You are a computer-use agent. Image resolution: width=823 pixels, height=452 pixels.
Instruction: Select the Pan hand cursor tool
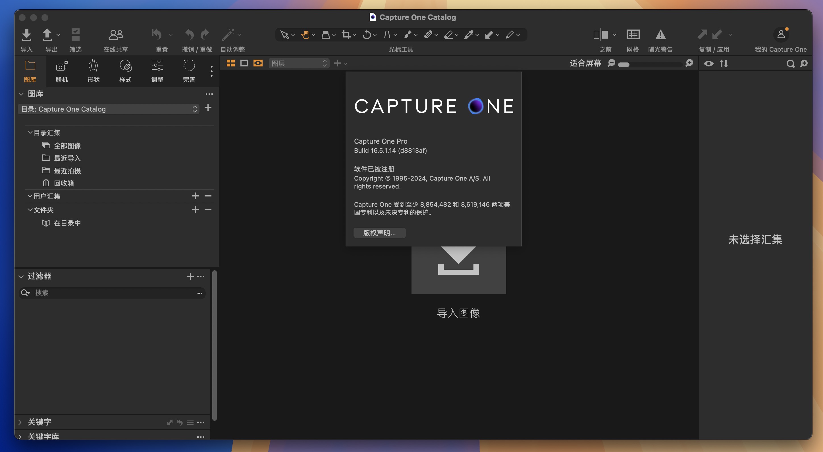coord(305,34)
